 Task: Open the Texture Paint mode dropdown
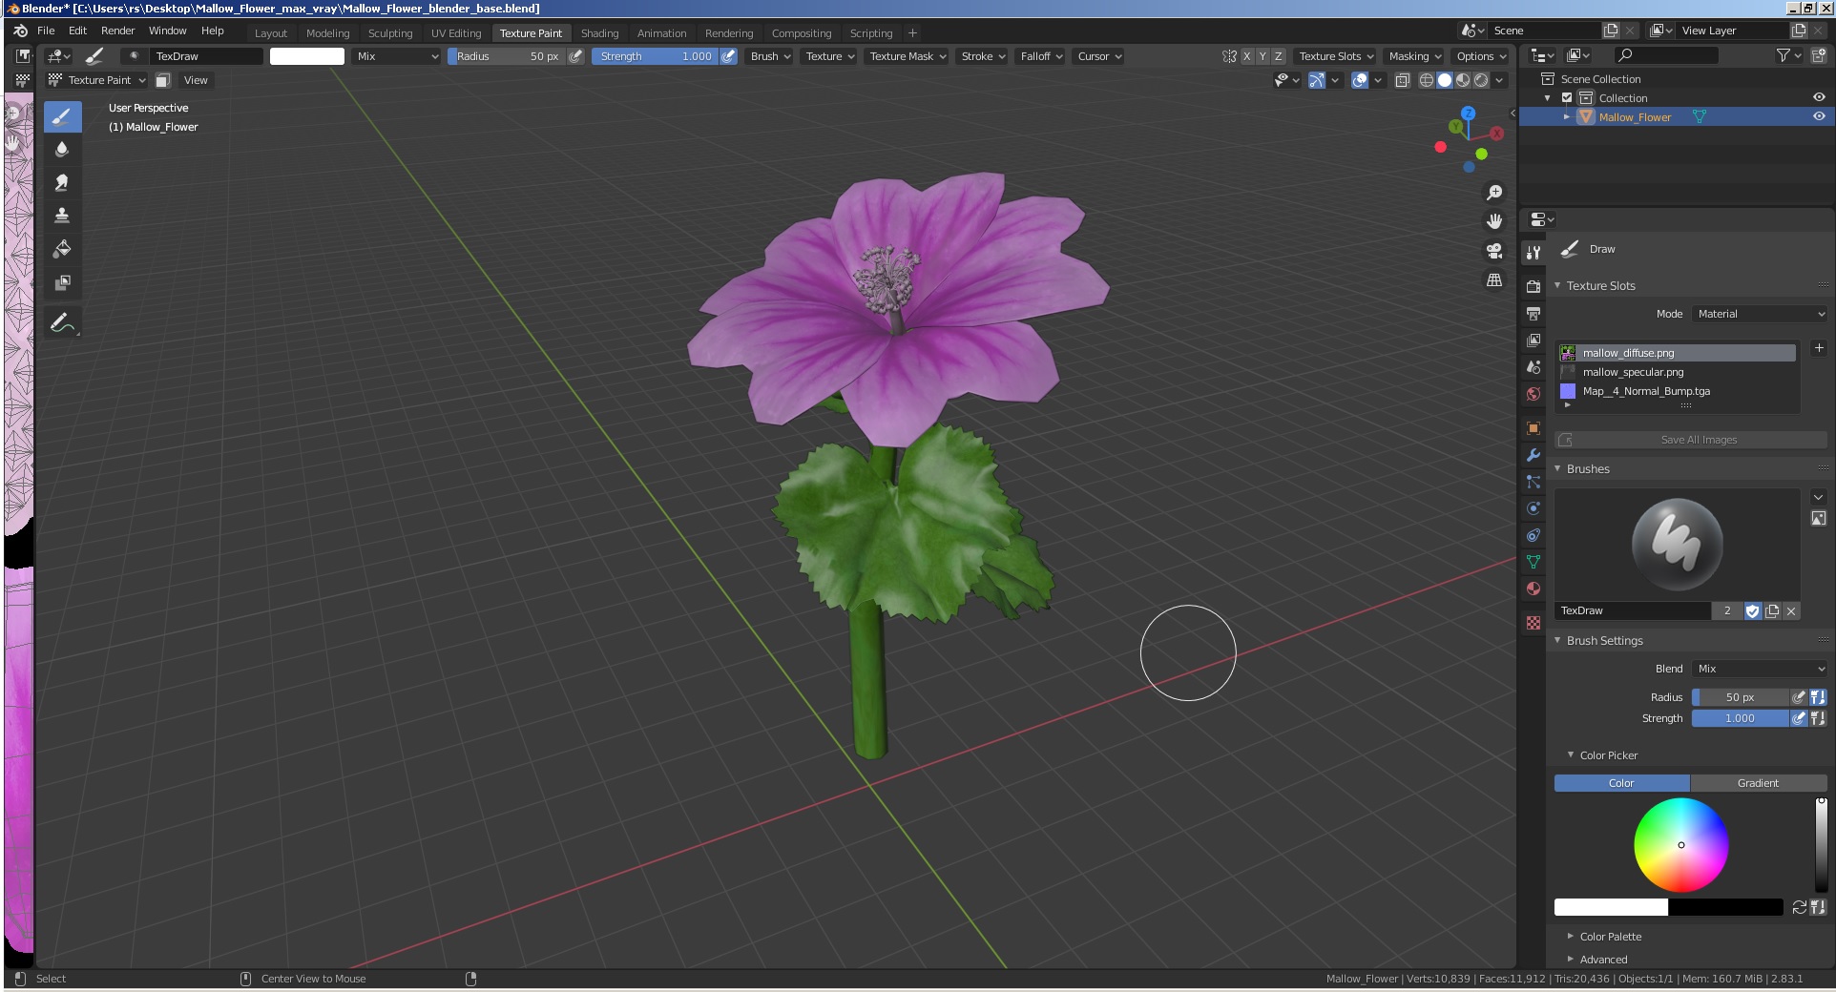pyautogui.click(x=97, y=80)
